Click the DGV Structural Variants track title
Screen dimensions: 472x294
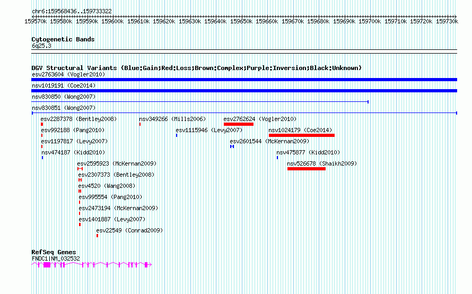click(x=197, y=68)
